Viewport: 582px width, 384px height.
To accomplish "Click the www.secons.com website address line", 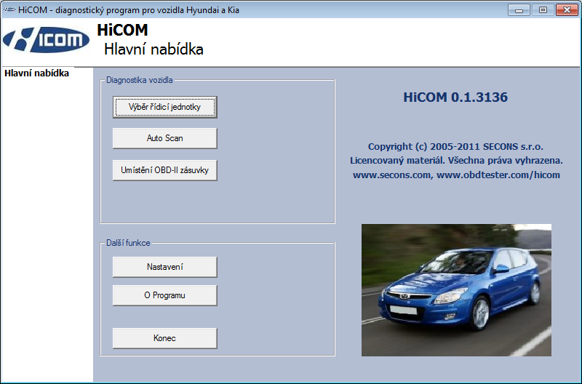I will [456, 175].
